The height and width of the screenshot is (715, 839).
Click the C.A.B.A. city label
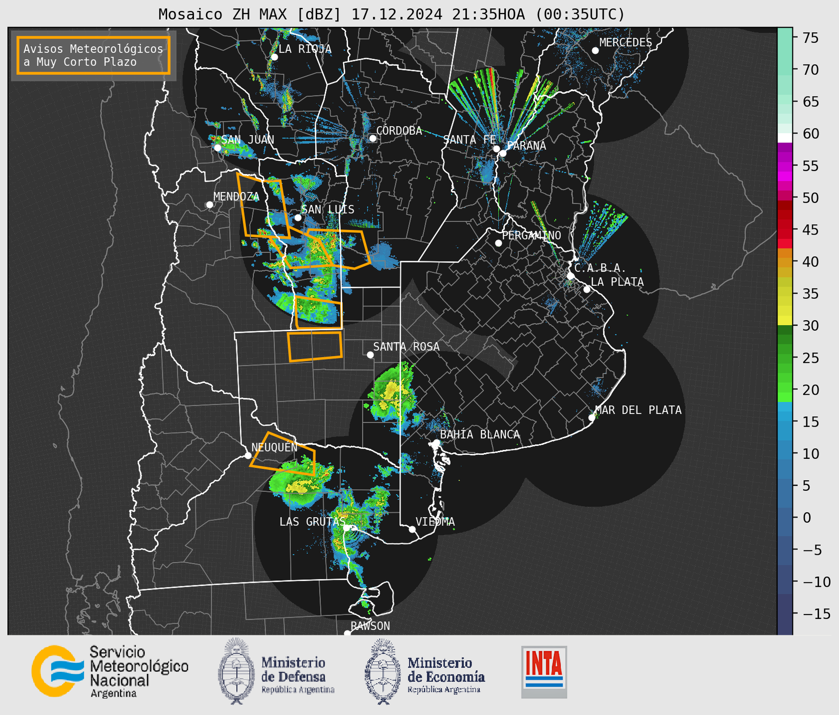coord(600,268)
